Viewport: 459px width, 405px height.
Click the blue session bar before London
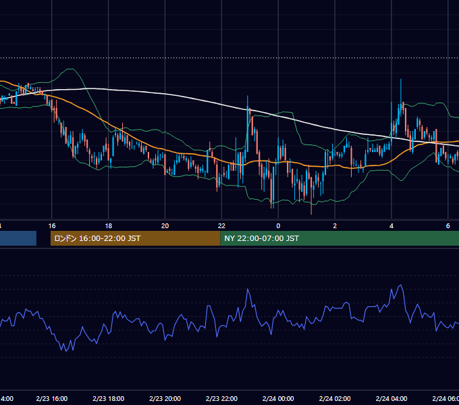click(x=18, y=238)
